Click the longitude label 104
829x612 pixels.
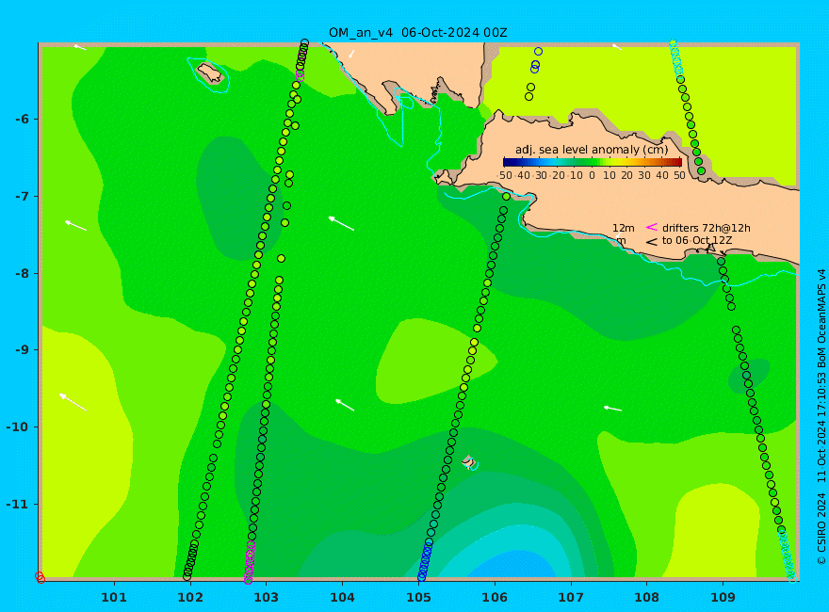tap(343, 598)
